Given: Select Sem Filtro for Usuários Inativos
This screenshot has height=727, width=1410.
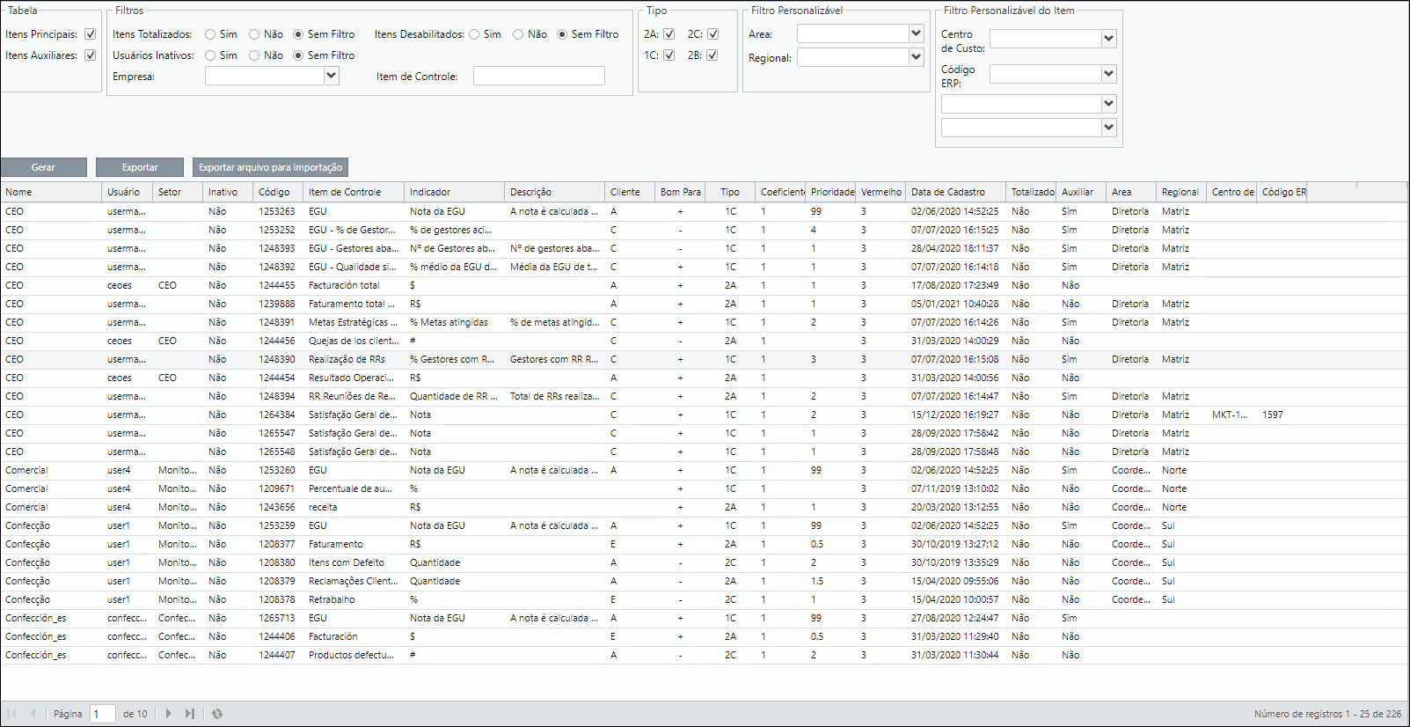Looking at the screenshot, I should [298, 55].
